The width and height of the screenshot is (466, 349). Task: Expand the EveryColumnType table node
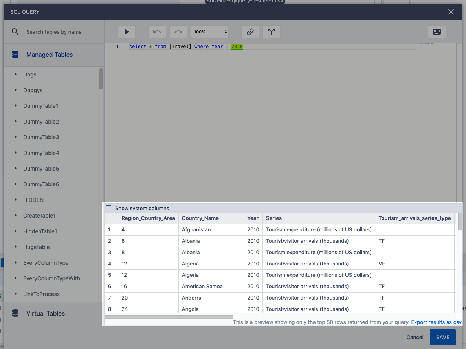click(15, 262)
